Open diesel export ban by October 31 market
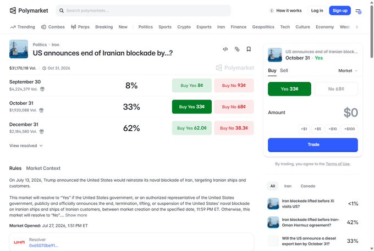The width and height of the screenshot is (374, 251). [313, 241]
